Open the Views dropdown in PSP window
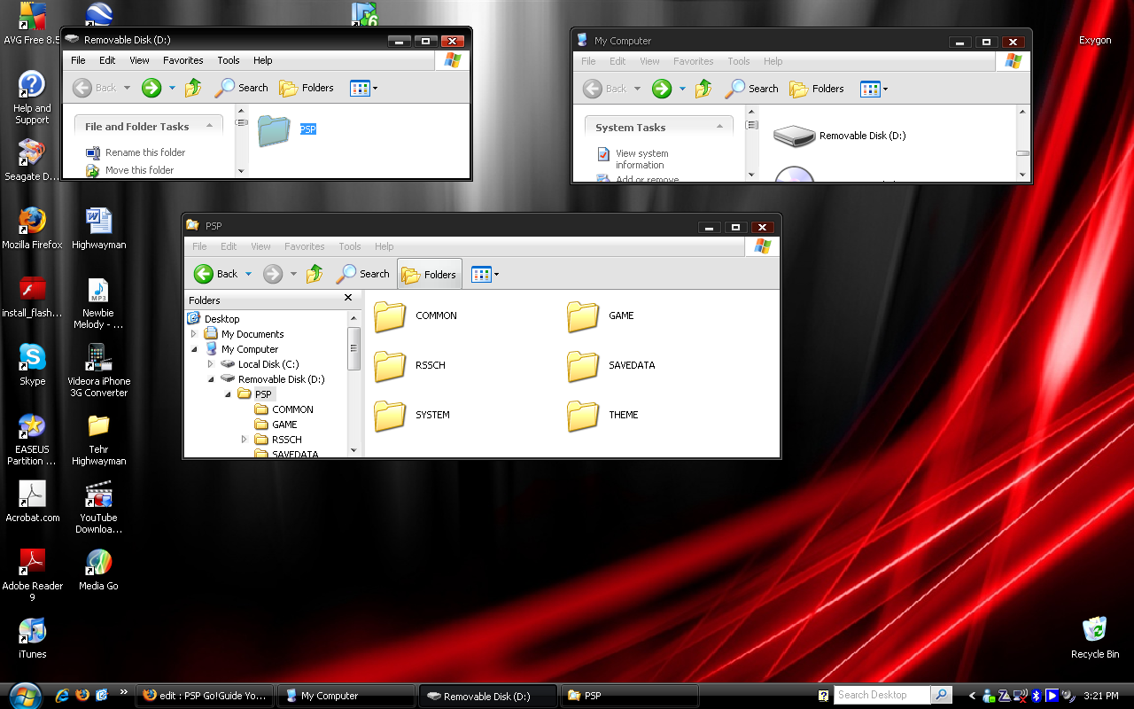 point(485,274)
